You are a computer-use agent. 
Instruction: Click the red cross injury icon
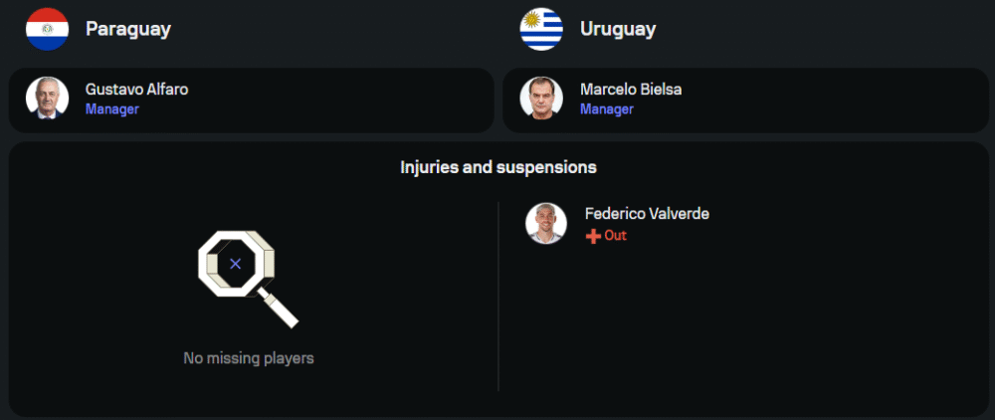(593, 236)
